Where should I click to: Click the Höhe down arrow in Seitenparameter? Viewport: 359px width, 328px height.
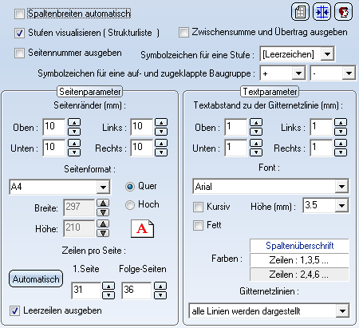pos(103,233)
